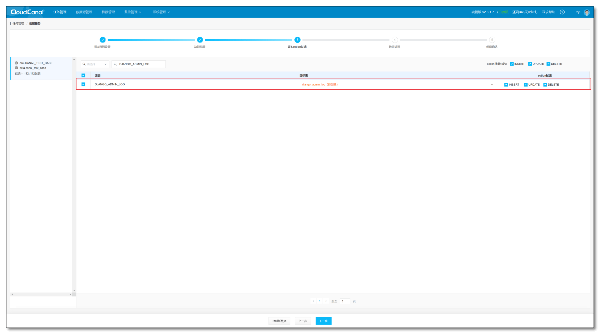The image size is (600, 334).
Task: Click the pika.canal_test_case database icon
Action: click(16, 68)
